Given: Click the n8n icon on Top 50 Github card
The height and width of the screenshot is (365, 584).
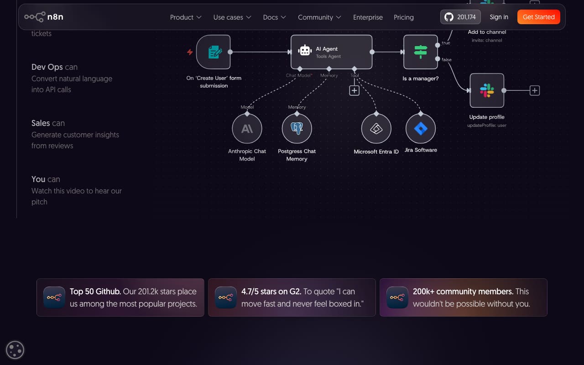Looking at the screenshot, I should pyautogui.click(x=54, y=297).
